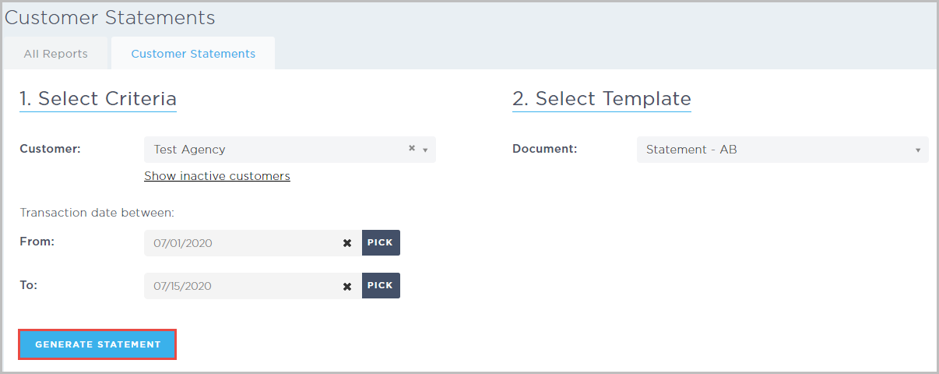
Task: Click the Select Criteria section heading
Action: click(x=98, y=99)
